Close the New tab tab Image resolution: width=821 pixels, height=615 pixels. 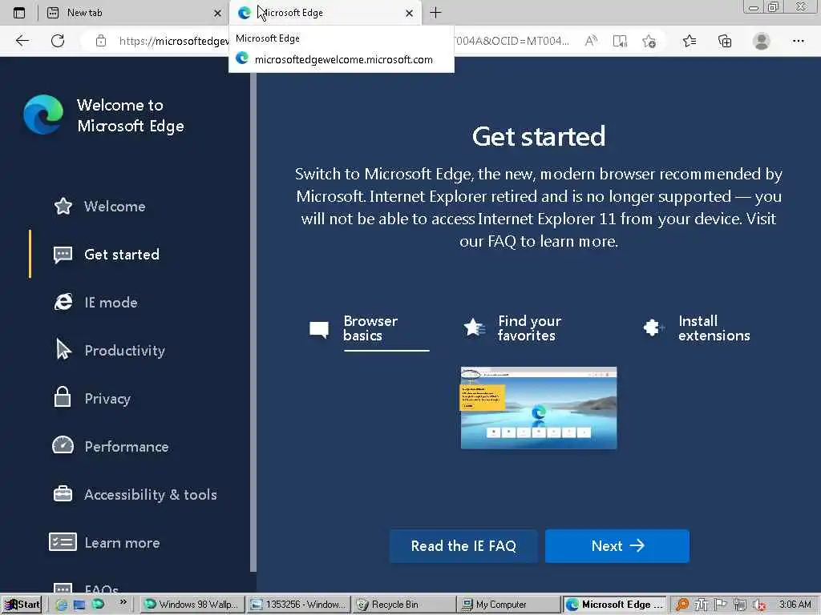click(x=217, y=14)
